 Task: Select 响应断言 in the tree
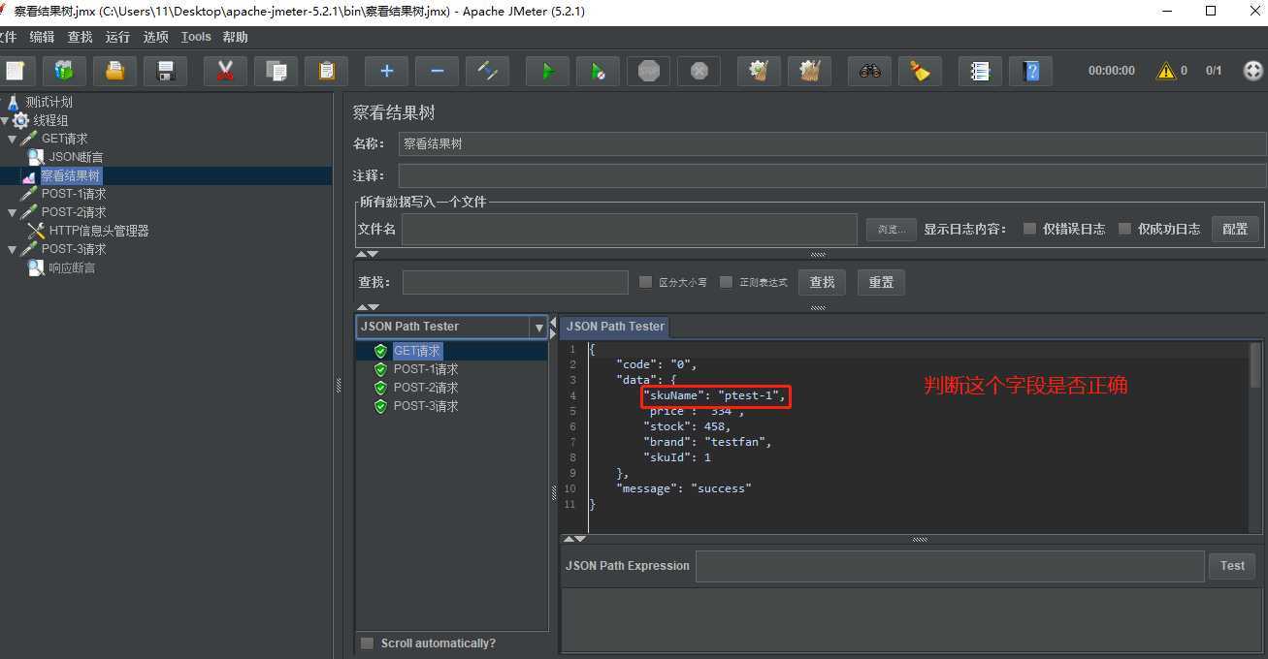click(72, 267)
